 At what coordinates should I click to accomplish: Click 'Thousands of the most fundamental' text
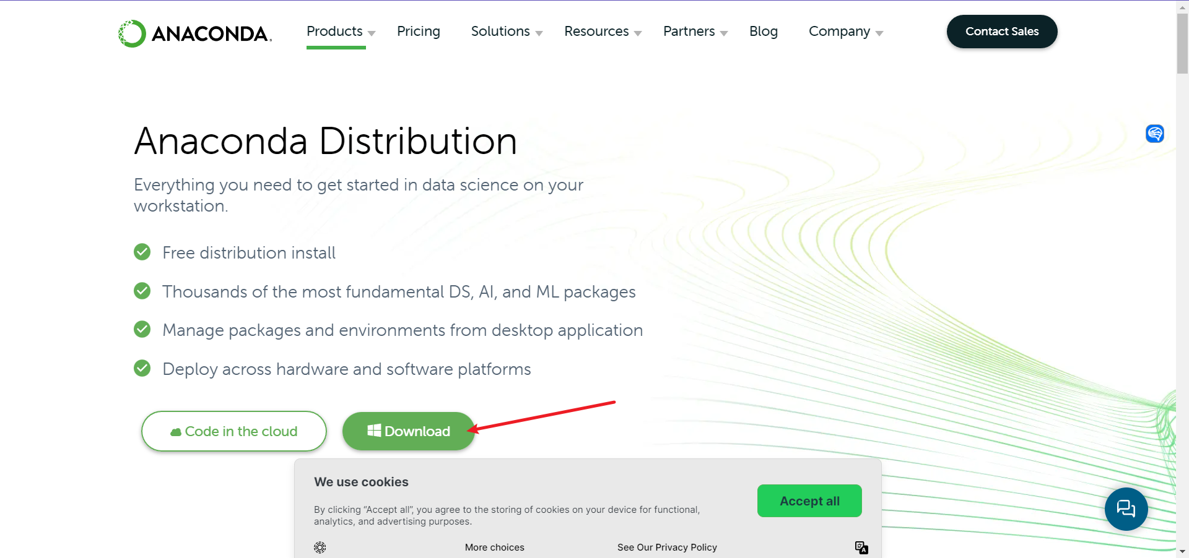(399, 292)
